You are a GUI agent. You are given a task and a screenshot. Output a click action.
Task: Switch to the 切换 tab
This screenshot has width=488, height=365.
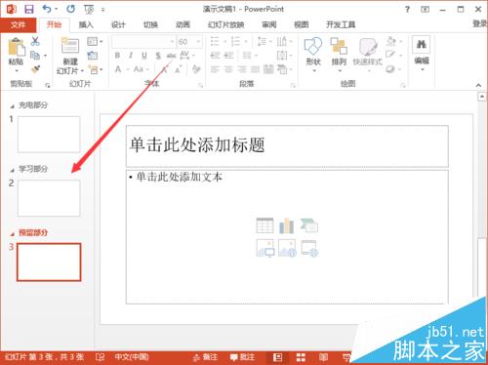(x=150, y=24)
